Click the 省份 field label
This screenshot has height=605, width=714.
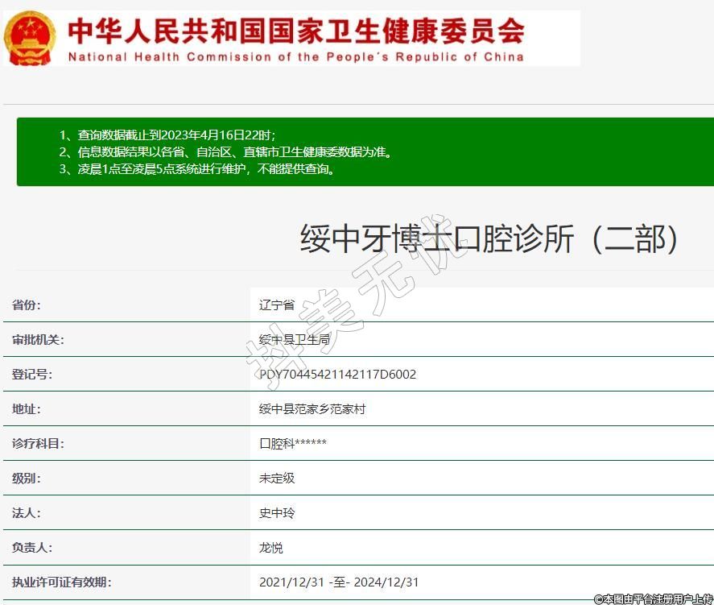26,305
